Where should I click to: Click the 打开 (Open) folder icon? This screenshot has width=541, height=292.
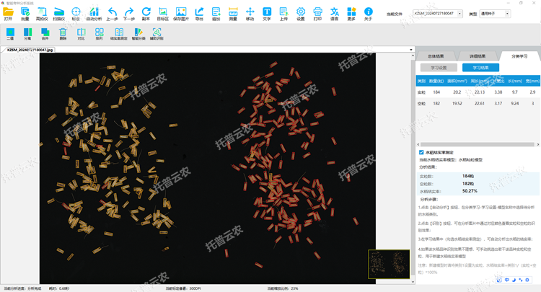coord(8,13)
